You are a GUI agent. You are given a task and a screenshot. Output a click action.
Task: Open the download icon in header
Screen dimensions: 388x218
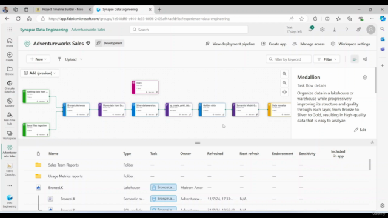pyautogui.click(x=334, y=30)
